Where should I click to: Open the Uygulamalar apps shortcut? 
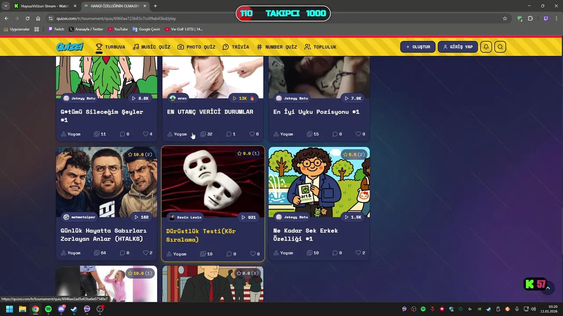pyautogui.click(x=16, y=29)
